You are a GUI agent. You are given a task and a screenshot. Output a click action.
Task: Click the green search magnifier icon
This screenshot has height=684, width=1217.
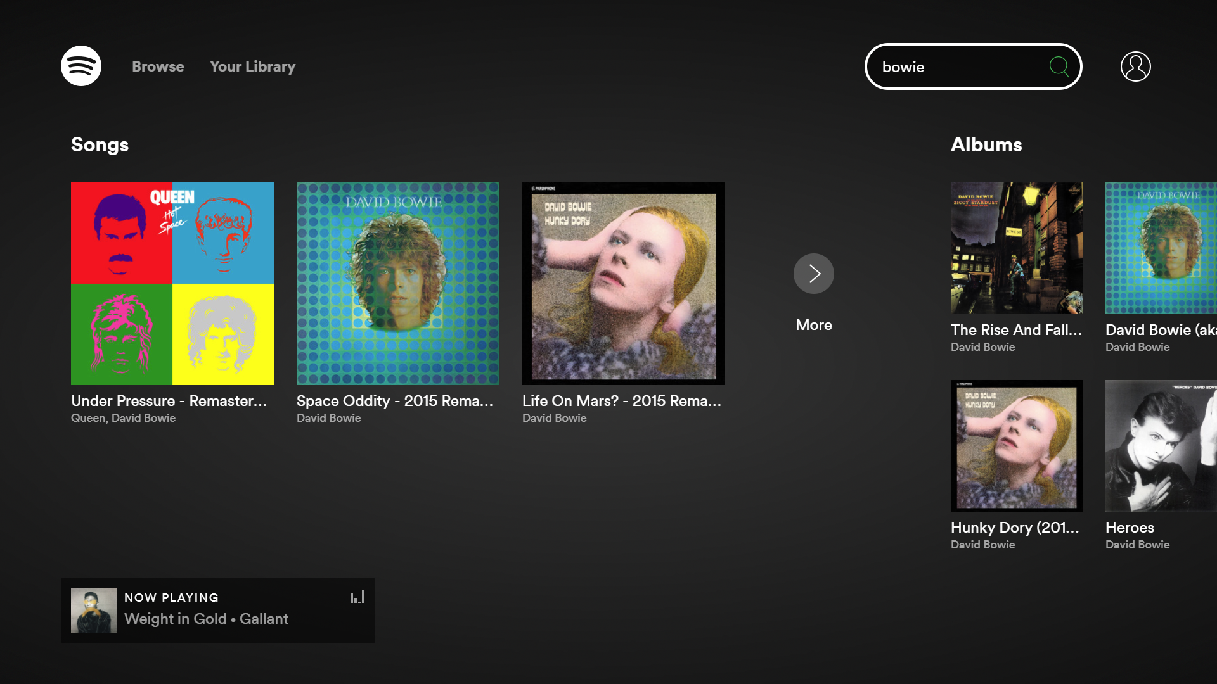pyautogui.click(x=1059, y=66)
